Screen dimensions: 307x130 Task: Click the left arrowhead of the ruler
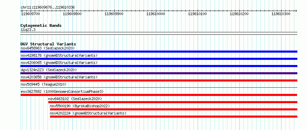pyautogui.click(x=21, y=11)
